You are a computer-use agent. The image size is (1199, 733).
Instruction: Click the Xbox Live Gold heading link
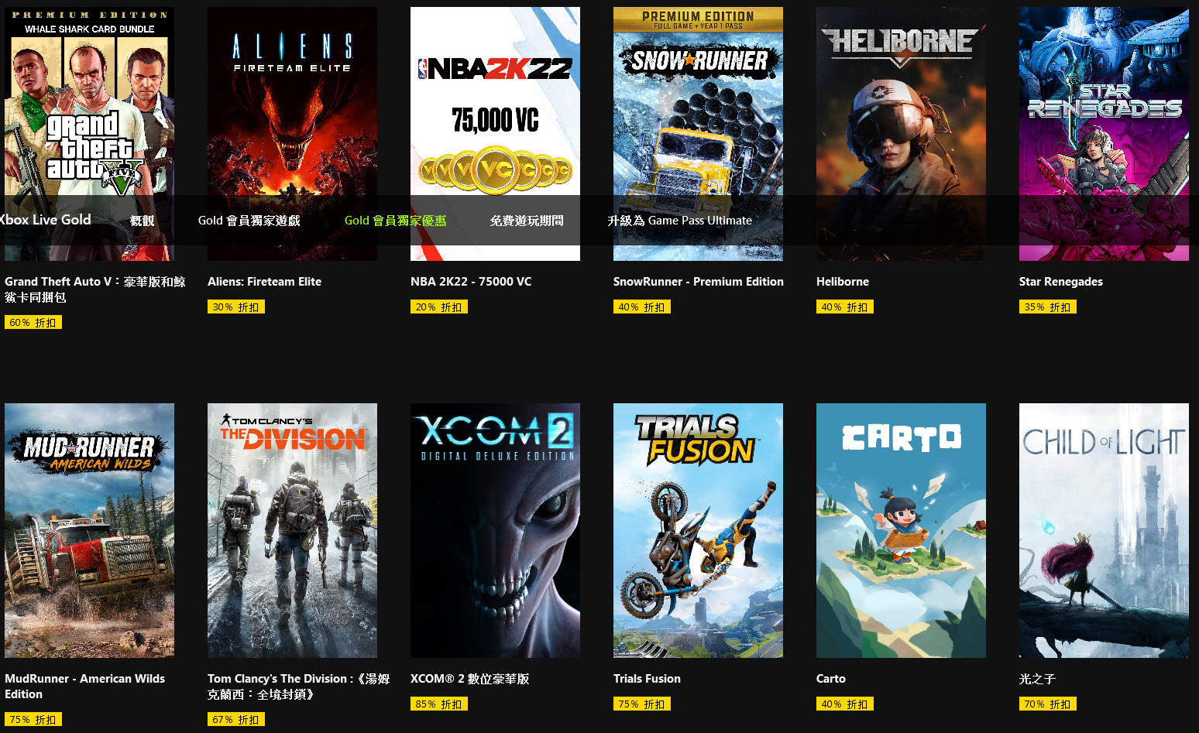click(45, 220)
